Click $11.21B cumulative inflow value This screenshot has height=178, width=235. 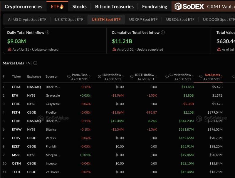(122, 41)
